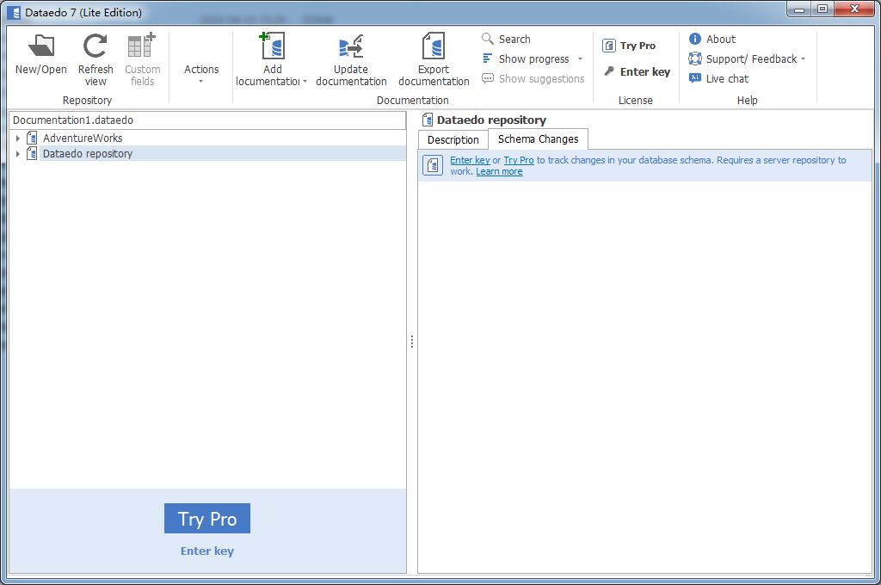Click Enter key below Try Pro button
Screen dimensions: 881x585
coord(206,551)
